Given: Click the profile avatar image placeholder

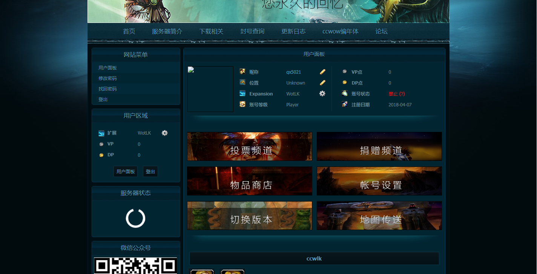Looking at the screenshot, I should 210,89.
